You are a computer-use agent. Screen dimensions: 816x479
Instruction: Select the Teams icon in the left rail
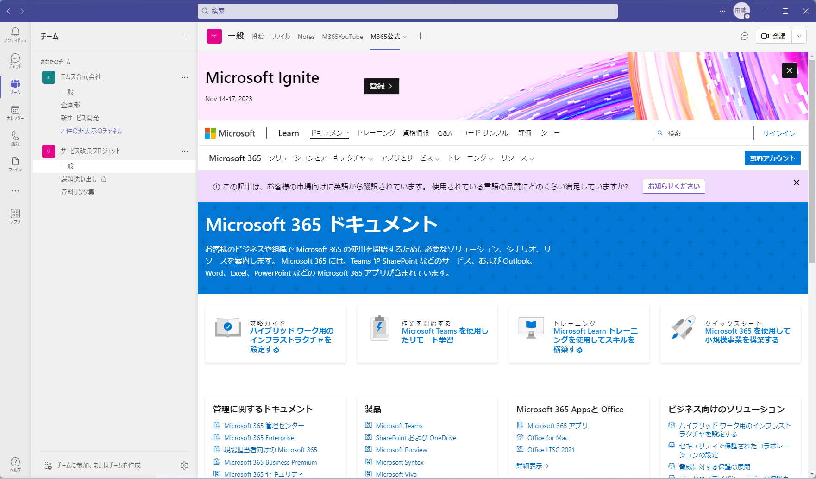pos(15,87)
